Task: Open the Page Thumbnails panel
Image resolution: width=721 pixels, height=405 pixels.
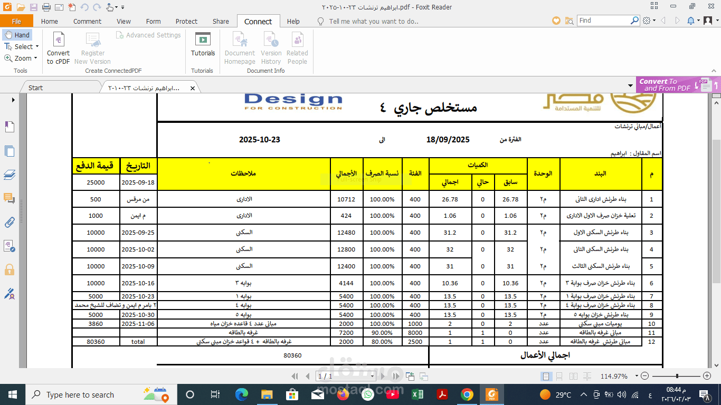Action: point(9,151)
